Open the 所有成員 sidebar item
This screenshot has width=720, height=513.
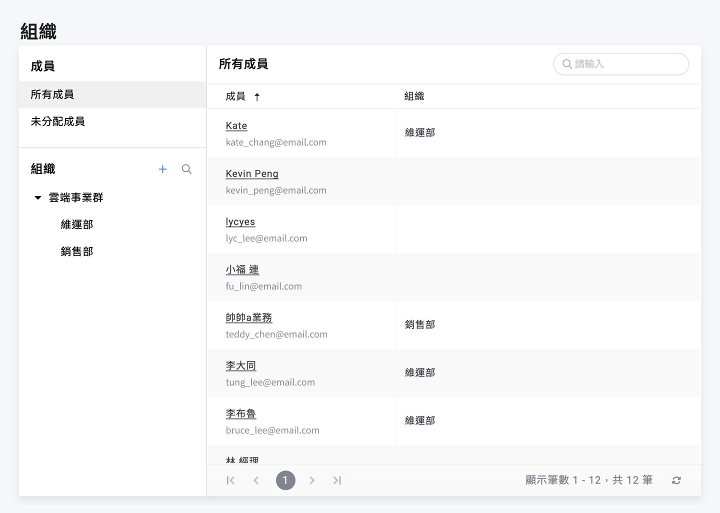pyautogui.click(x=52, y=94)
